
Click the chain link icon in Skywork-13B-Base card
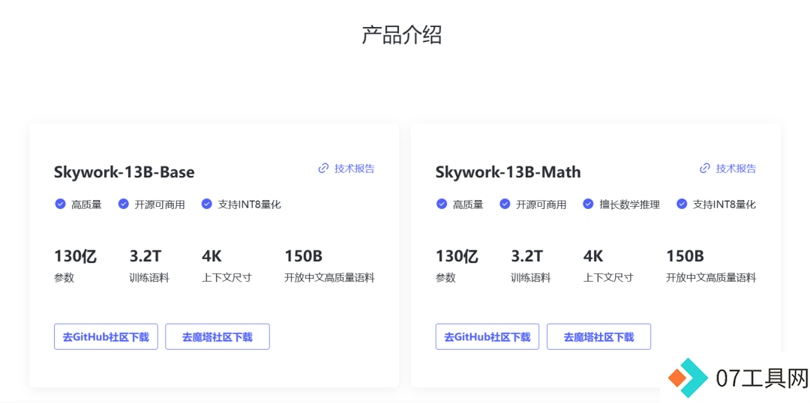click(323, 169)
